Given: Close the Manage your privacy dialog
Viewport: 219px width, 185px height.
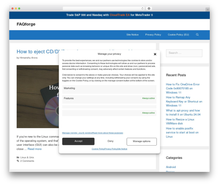Looking at the screenshot, I should tap(155, 54).
